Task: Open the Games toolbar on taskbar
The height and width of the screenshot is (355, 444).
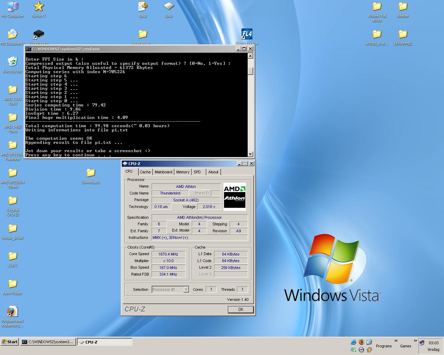Action: pos(405,346)
